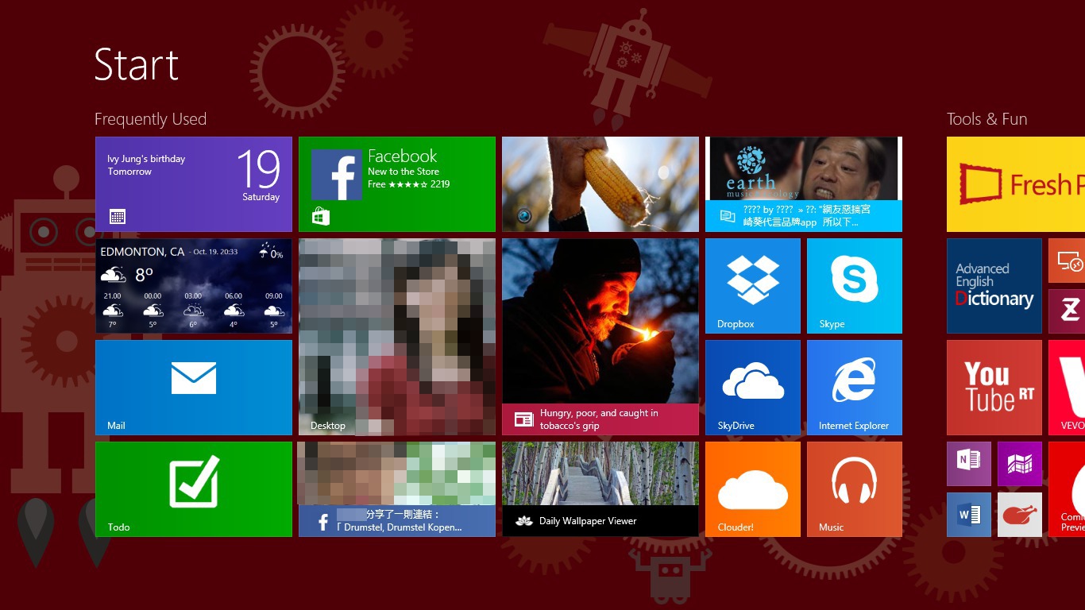Launch the SkyDrive tile
1085x610 pixels.
tap(753, 388)
